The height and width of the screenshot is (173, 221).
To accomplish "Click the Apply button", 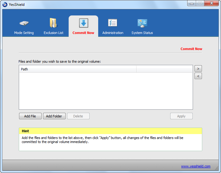I will click(x=181, y=116).
